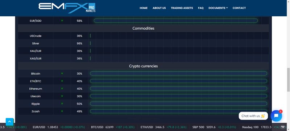Open the ABOUT US page
The height and width of the screenshot is (131, 290).
point(159,8)
